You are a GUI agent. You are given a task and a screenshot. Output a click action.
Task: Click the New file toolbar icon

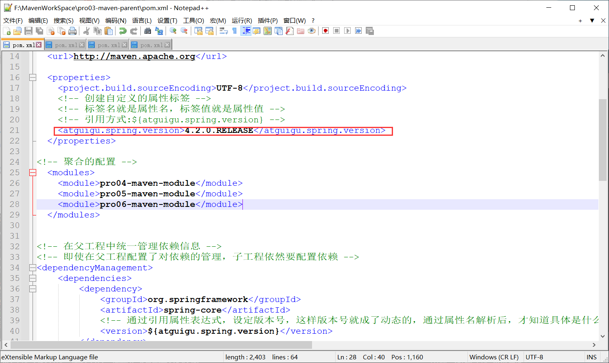point(7,31)
